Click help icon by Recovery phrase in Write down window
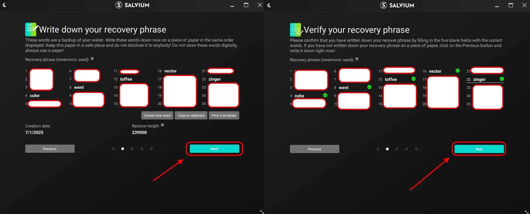The height and width of the screenshot is (214, 530). click(92, 59)
